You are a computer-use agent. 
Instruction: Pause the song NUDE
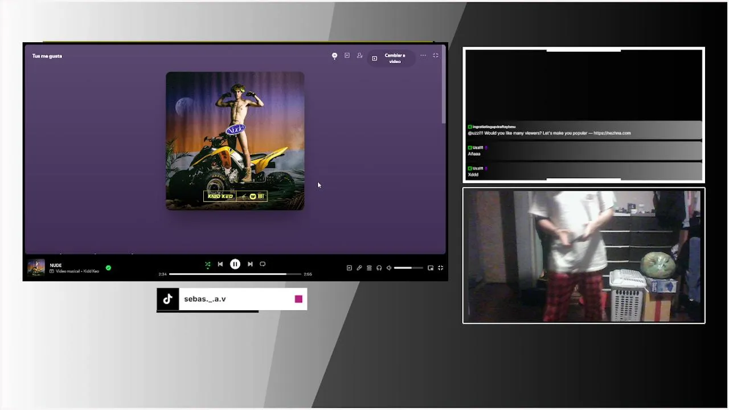(235, 264)
